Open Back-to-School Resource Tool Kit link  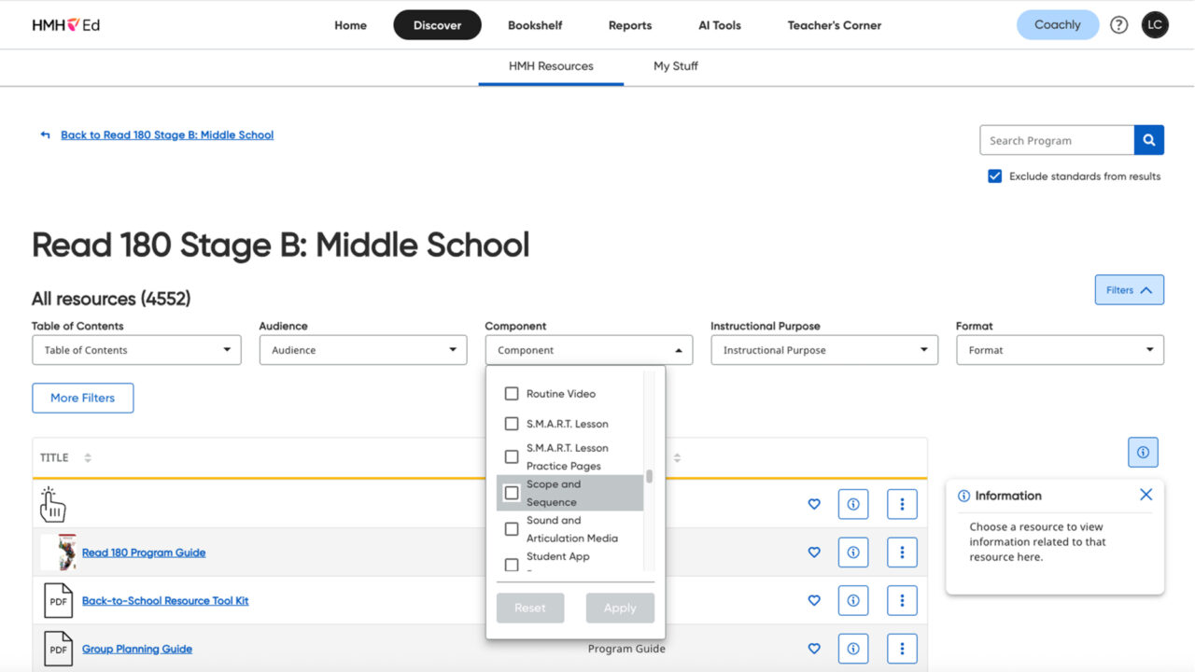(165, 601)
